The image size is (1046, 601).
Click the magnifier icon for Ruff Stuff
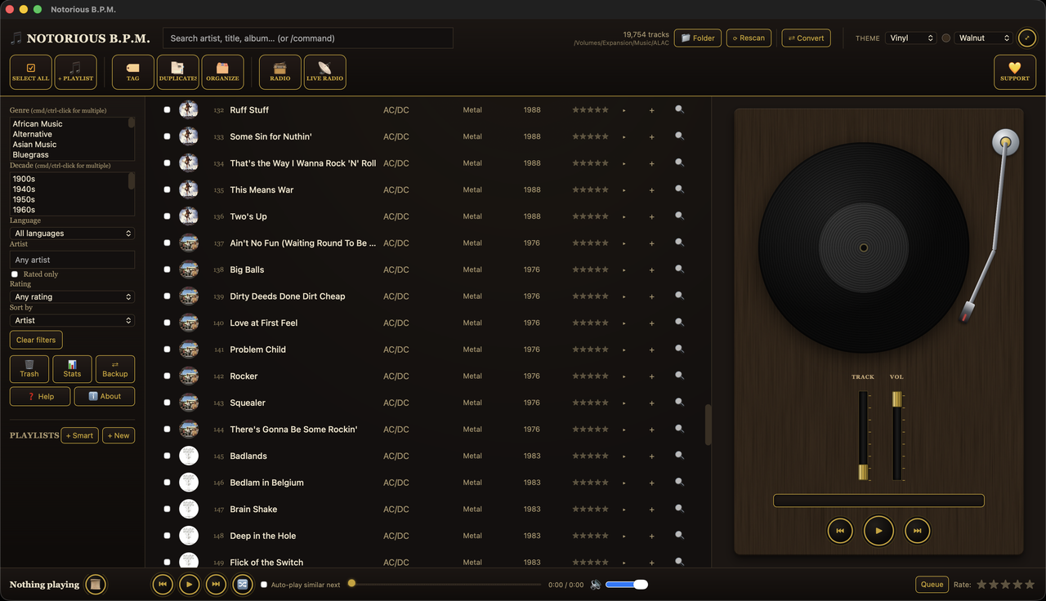[x=680, y=109]
